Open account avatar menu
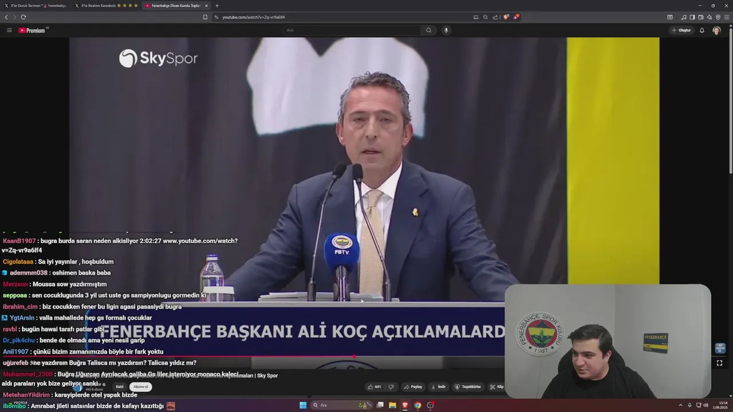The width and height of the screenshot is (733, 412). (x=716, y=30)
